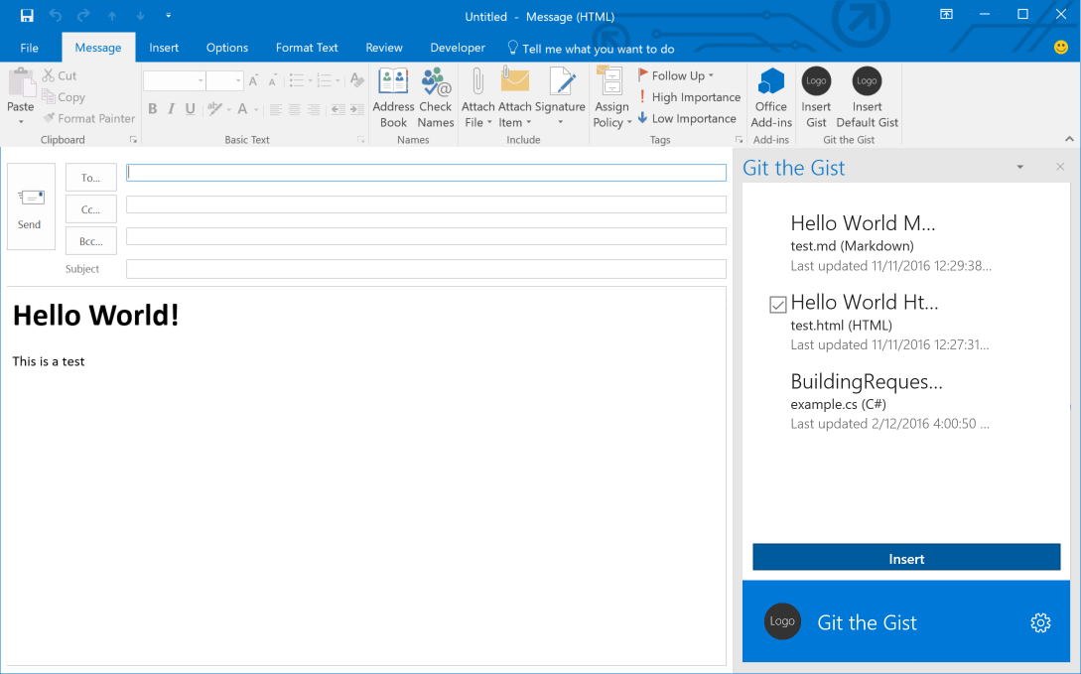Open the font size combo box

[224, 80]
